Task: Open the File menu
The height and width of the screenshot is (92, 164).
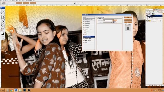Action: (x=1, y=1)
